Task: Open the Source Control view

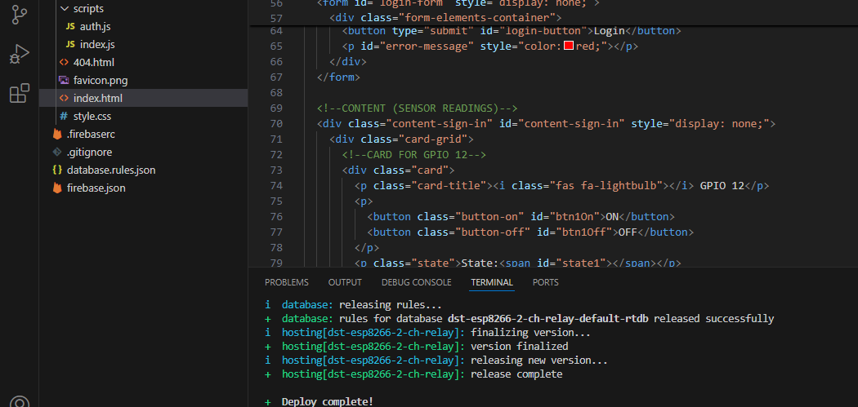Action: pyautogui.click(x=19, y=15)
